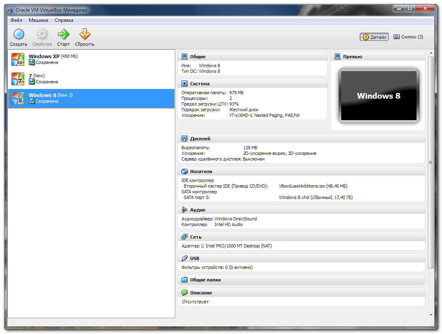Select the 7 (New) machine
442x334 pixels.
click(91, 79)
